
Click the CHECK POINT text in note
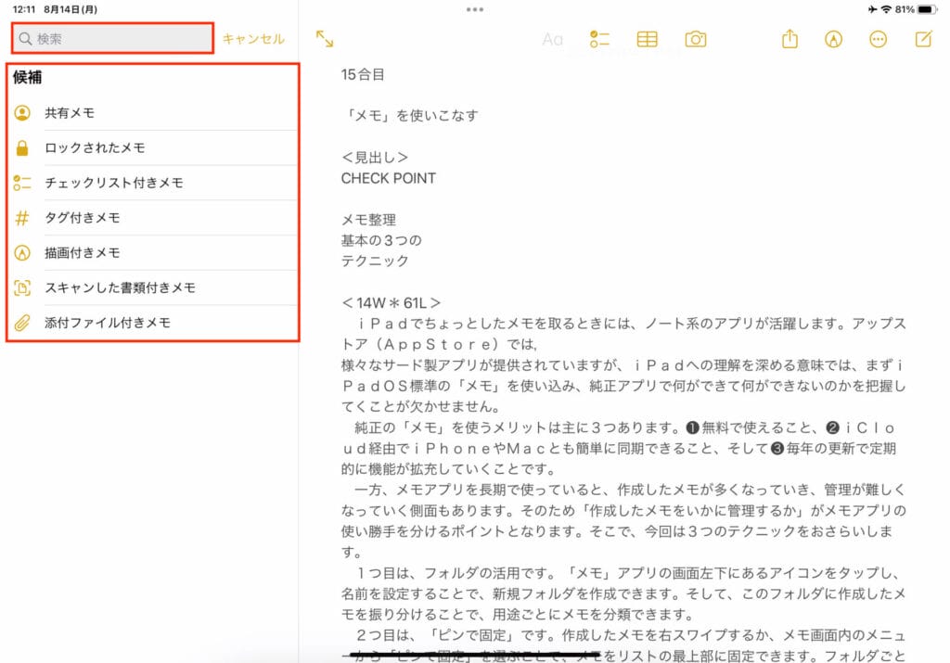pyautogui.click(x=388, y=178)
